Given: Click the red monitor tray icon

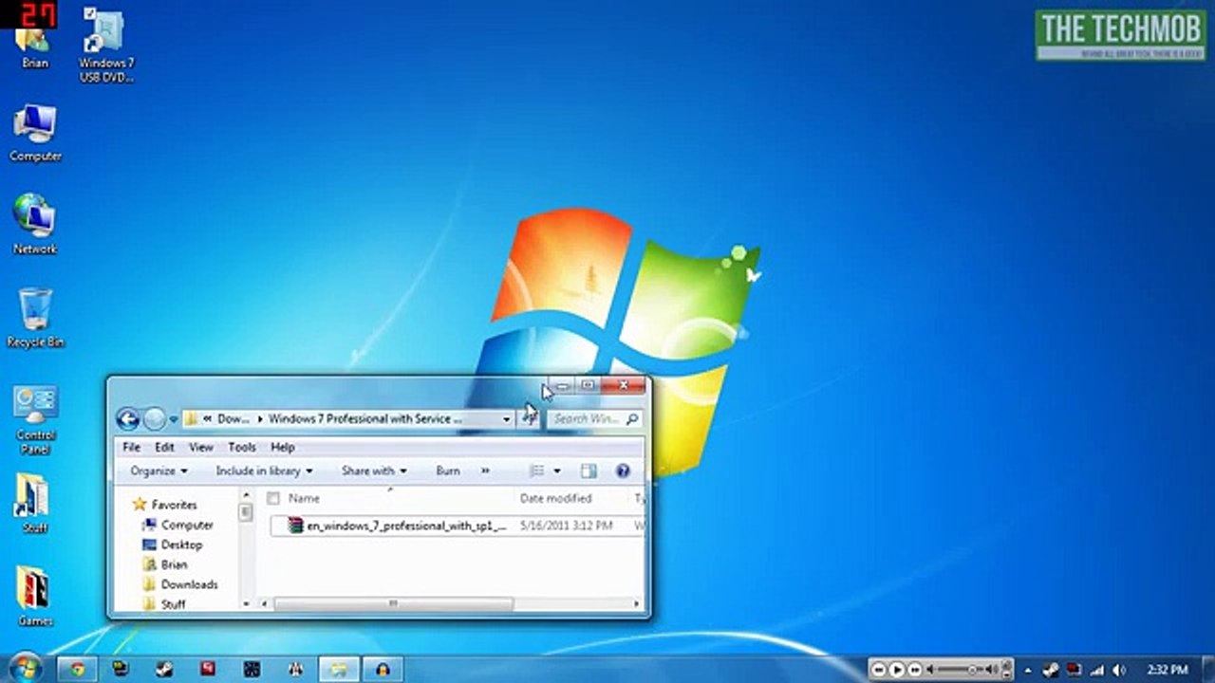Looking at the screenshot, I should [1074, 670].
